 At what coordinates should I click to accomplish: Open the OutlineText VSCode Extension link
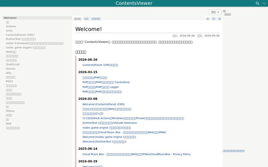(x=110, y=123)
